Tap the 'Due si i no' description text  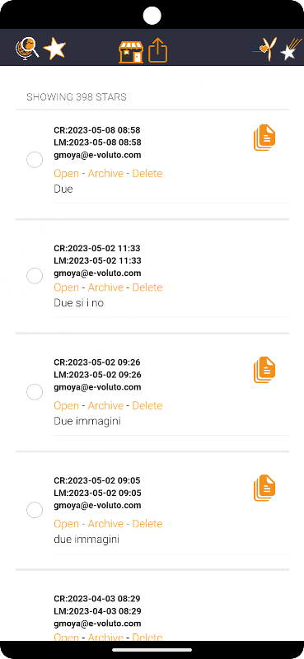[78, 302]
